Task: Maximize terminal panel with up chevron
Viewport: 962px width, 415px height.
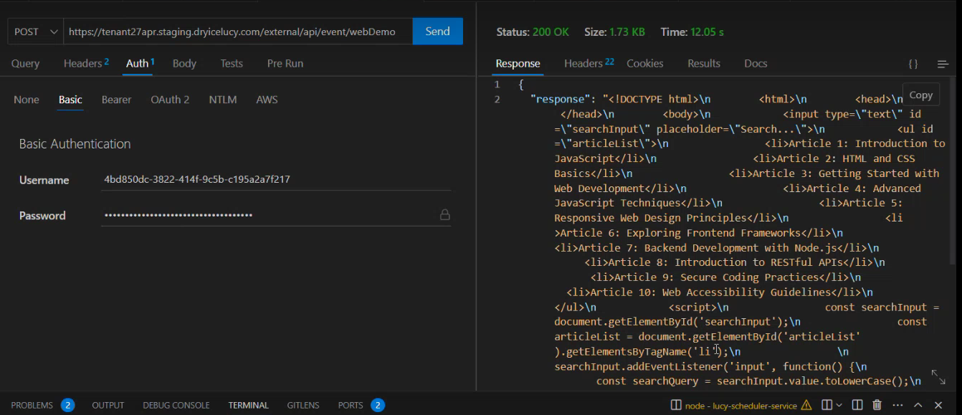Action: click(x=918, y=405)
